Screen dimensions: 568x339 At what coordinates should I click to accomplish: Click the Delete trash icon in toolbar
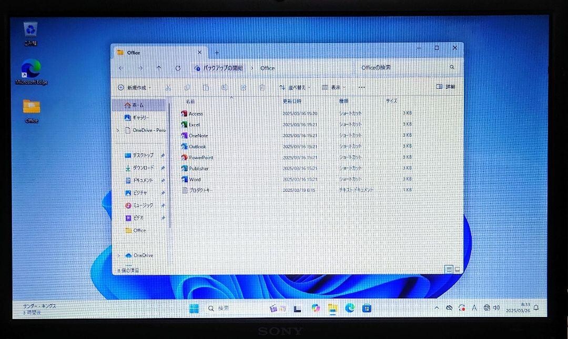click(x=262, y=88)
